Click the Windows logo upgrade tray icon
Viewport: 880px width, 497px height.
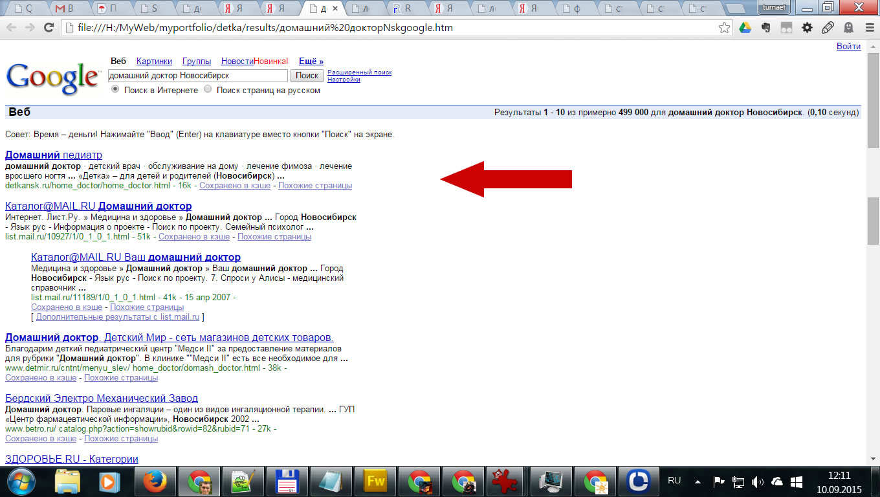[797, 481]
